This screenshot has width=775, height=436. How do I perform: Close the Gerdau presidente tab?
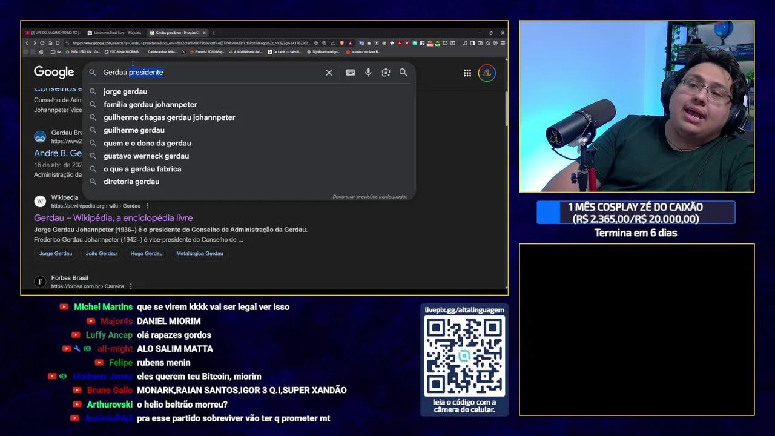tap(205, 33)
